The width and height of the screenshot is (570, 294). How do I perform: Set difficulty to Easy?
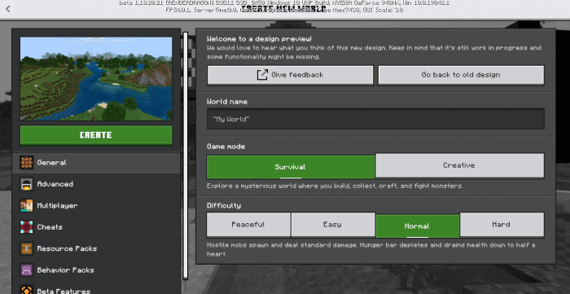click(x=333, y=225)
